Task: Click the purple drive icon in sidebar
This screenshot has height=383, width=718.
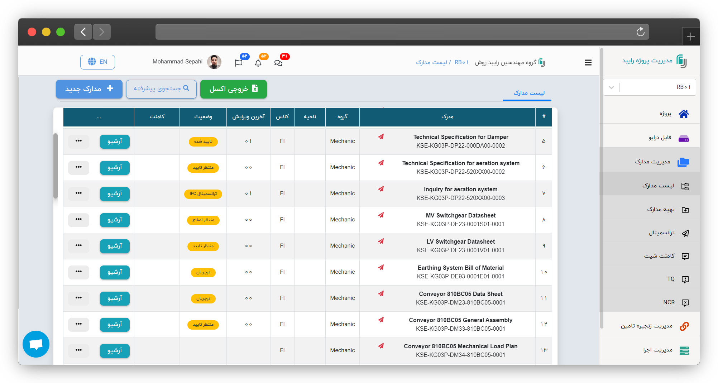Action: coord(684,138)
